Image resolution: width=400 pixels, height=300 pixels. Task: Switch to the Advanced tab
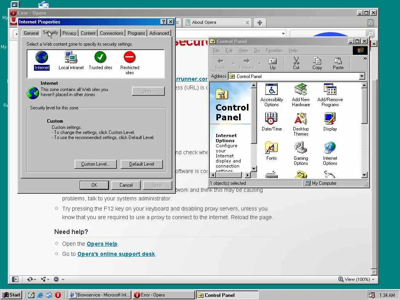coord(159,33)
